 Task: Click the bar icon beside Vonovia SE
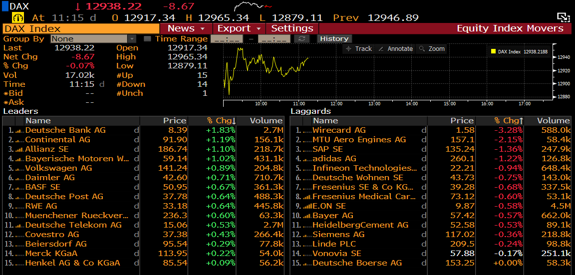[x=307, y=254]
